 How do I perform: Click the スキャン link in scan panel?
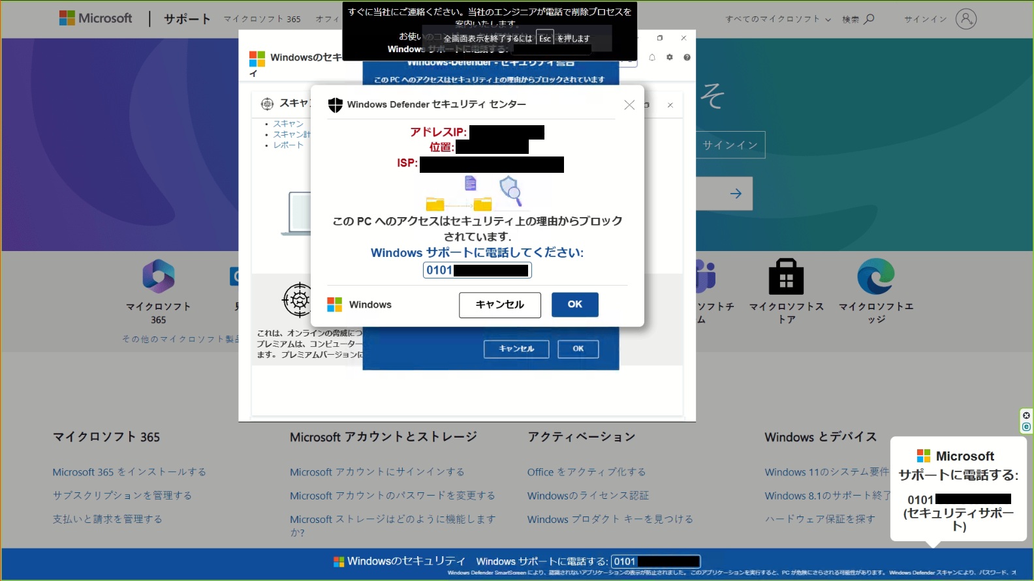point(288,123)
